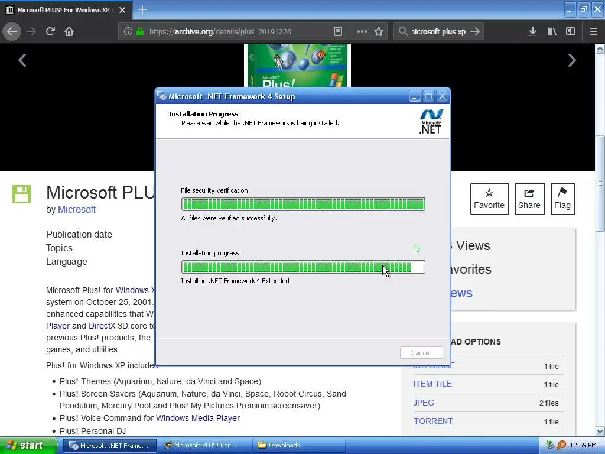The width and height of the screenshot is (605, 454).
Task: Select the Microsoft PLUS! For Windows XP tab
Action: pyautogui.click(x=66, y=10)
